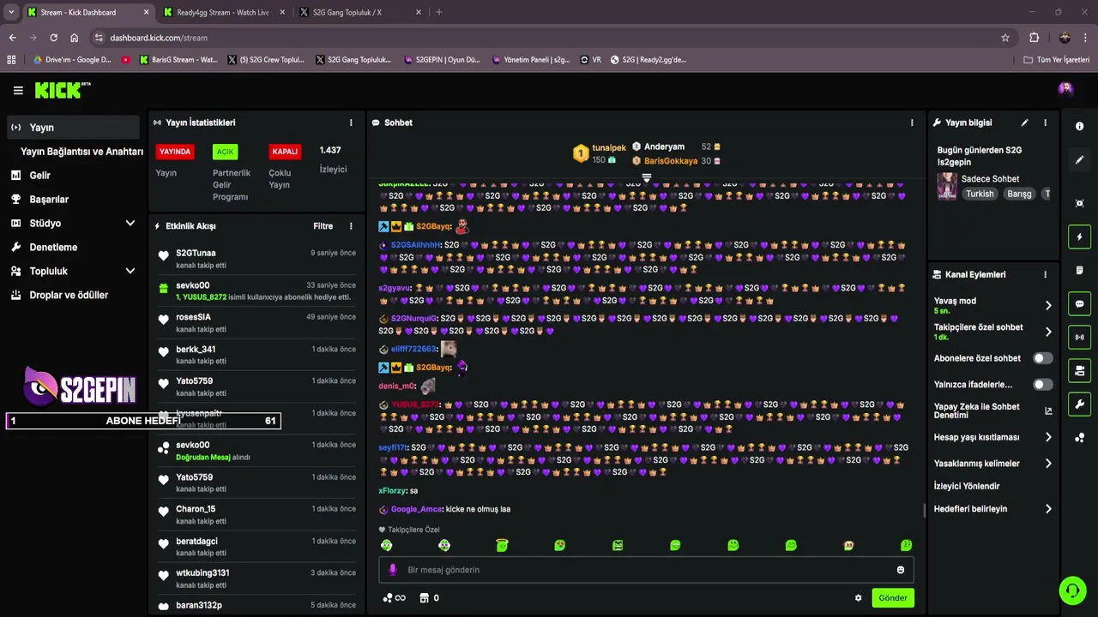Click the Barışg tag
Viewport: 1098px width, 617px height.
pyautogui.click(x=1019, y=194)
